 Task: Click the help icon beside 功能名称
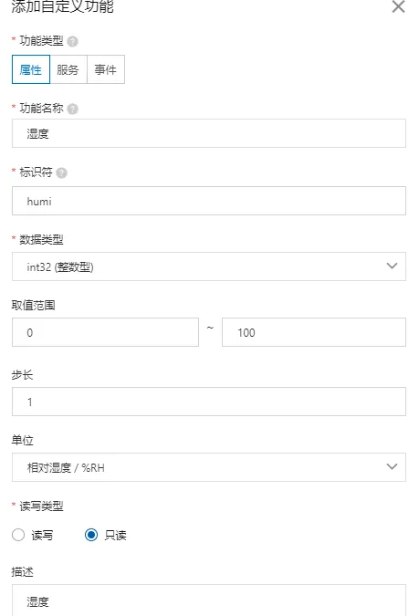pos(73,109)
